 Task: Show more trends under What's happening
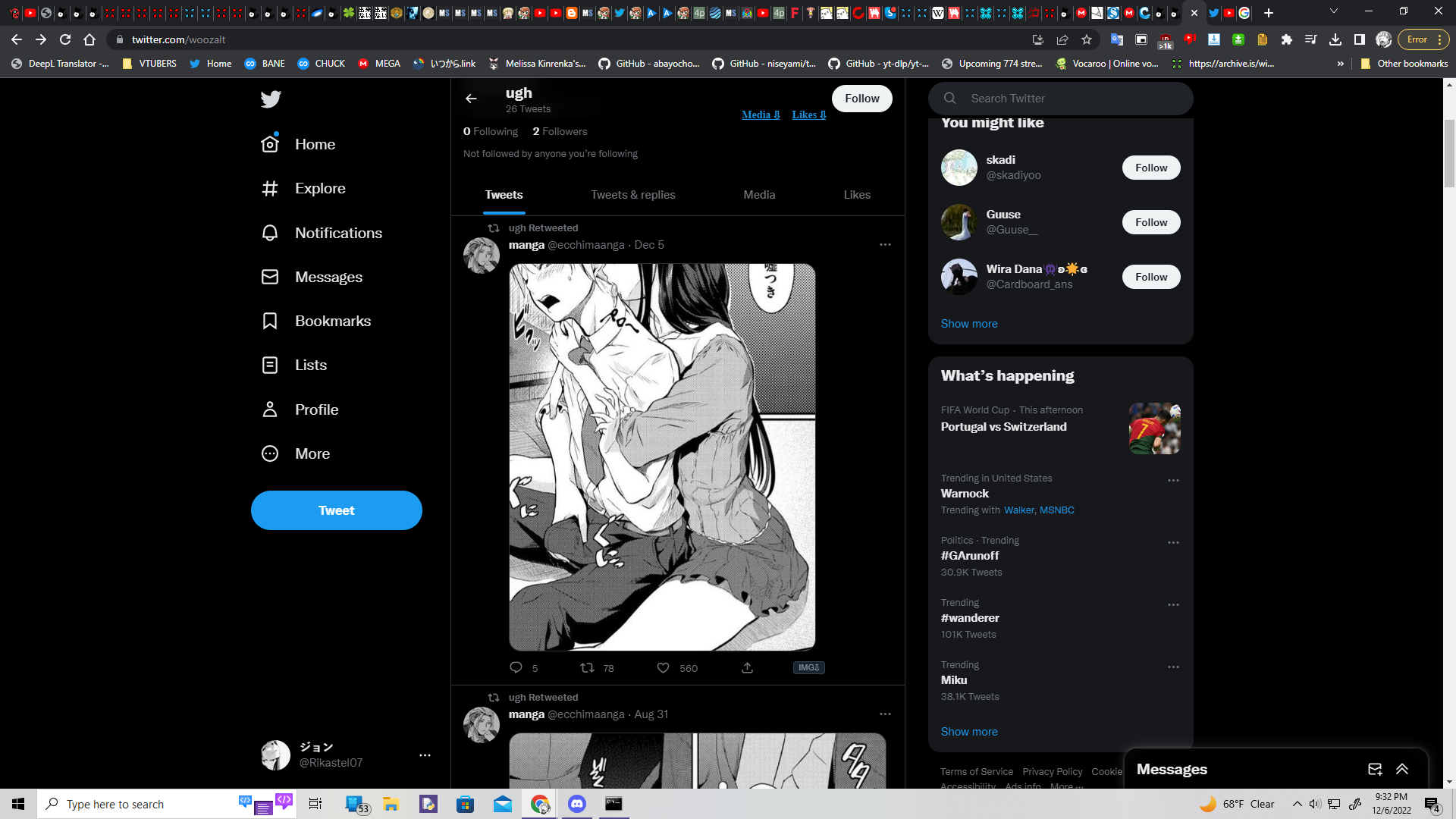(968, 732)
